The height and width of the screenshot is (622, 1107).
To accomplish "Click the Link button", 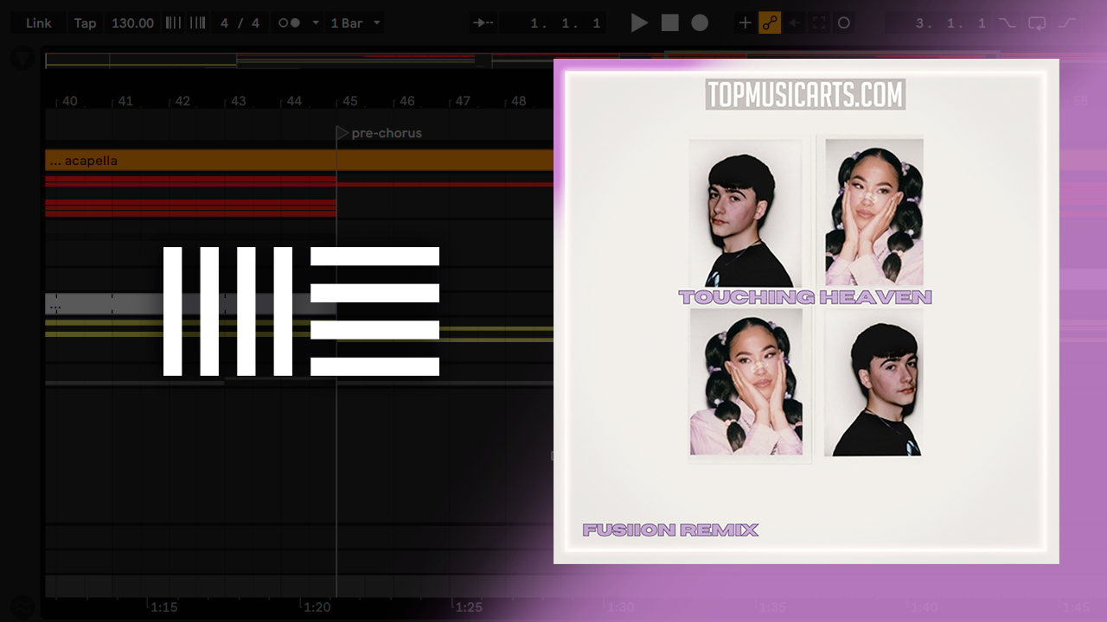I will 39,23.
